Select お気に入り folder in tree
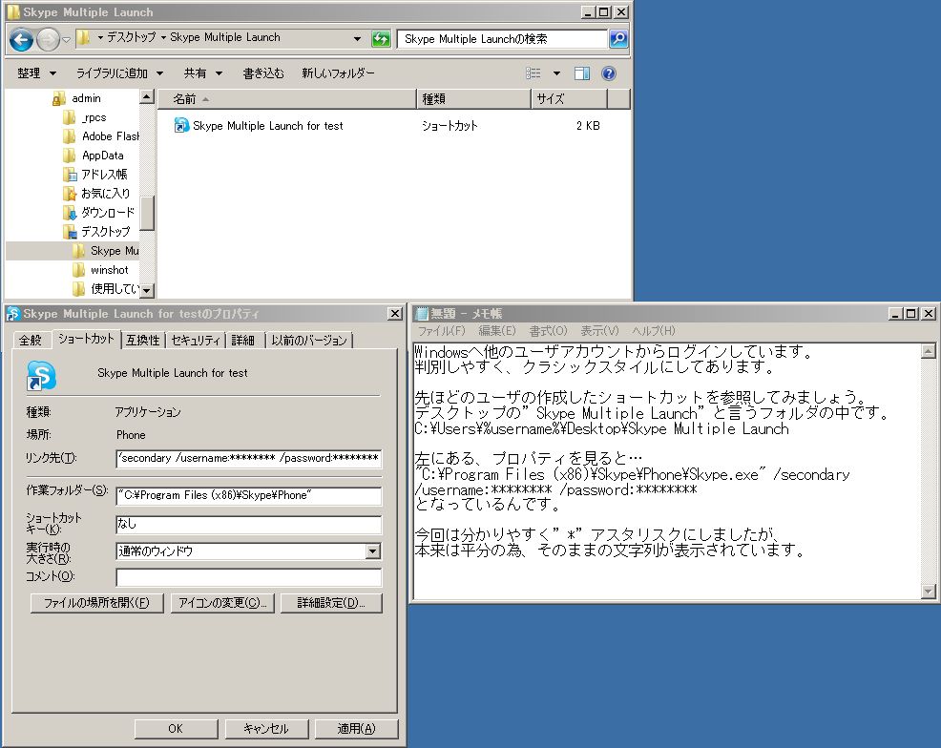 [96, 193]
